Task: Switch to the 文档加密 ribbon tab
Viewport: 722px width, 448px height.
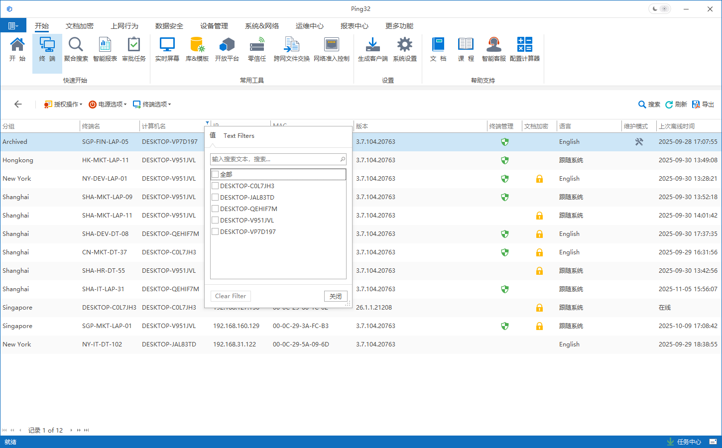Action: click(80, 26)
